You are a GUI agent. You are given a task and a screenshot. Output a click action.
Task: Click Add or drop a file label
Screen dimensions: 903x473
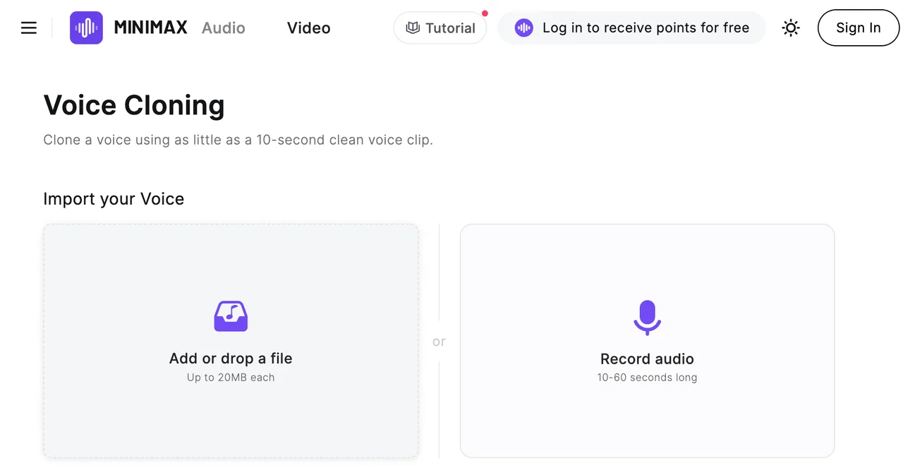[x=231, y=359]
